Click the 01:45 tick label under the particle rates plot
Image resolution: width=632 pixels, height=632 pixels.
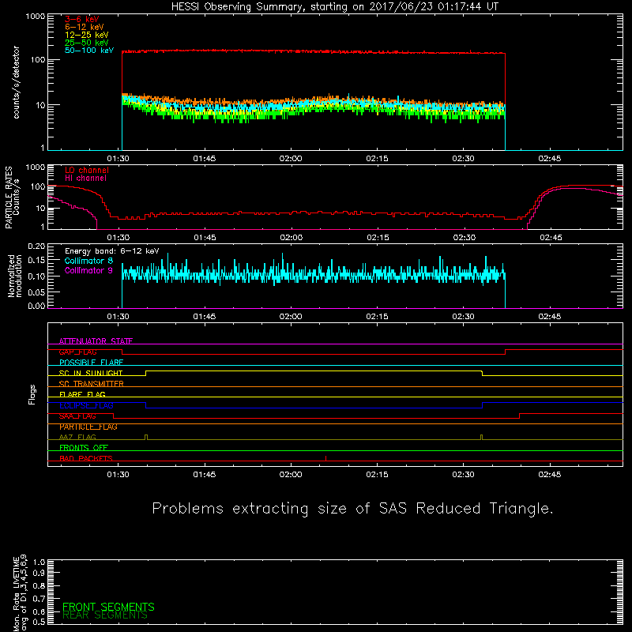(x=205, y=238)
